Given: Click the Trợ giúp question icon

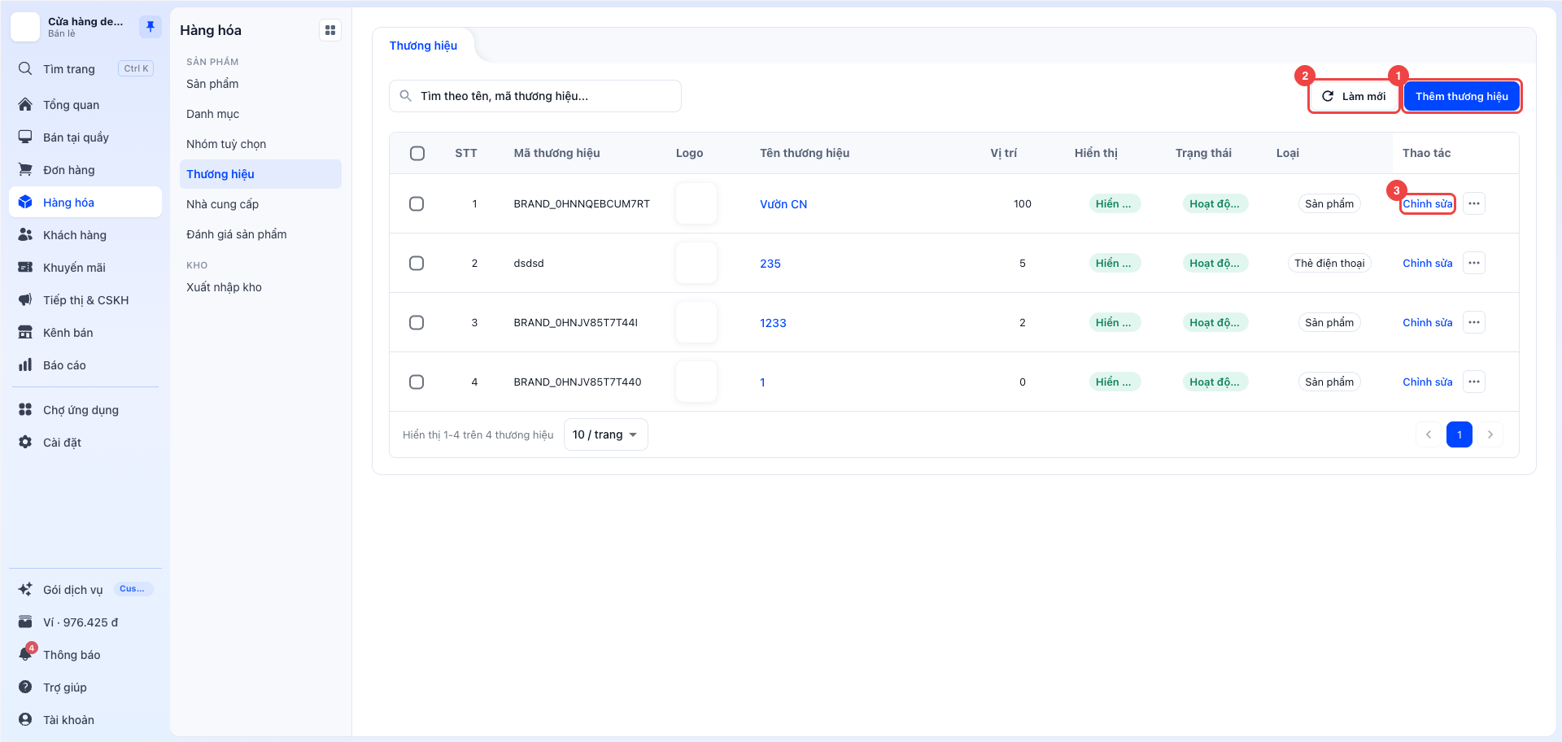Looking at the screenshot, I should click(25, 687).
